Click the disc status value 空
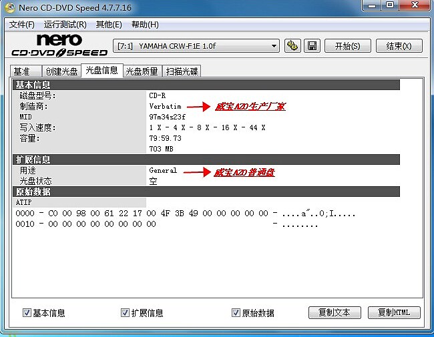 (x=153, y=181)
